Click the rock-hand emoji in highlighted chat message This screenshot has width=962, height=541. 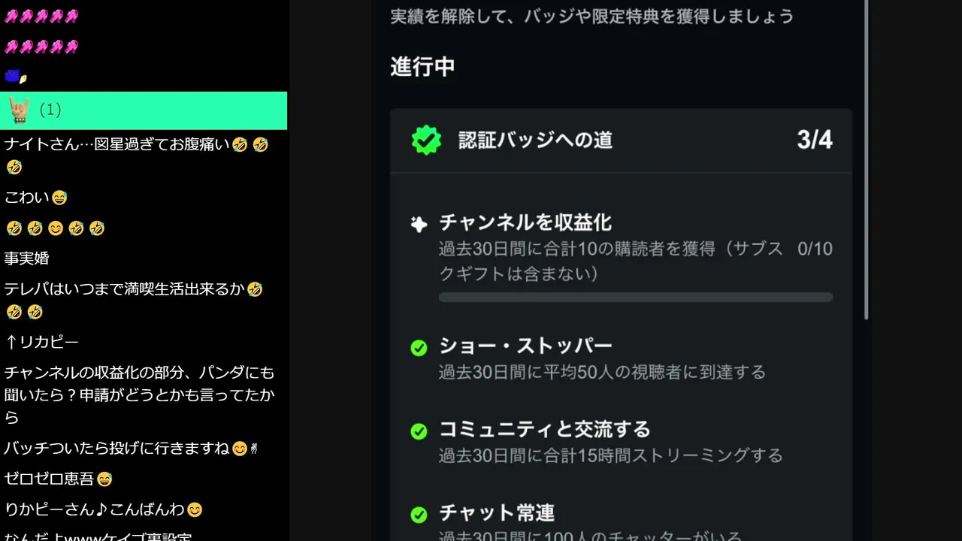pyautogui.click(x=19, y=110)
